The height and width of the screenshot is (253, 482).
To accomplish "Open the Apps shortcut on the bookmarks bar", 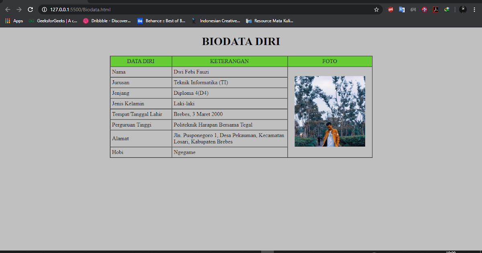I will pyautogui.click(x=14, y=21).
